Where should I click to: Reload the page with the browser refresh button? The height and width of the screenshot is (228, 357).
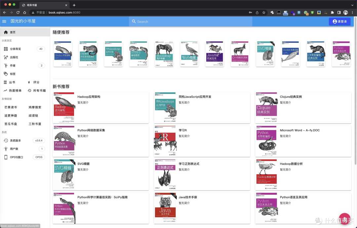(x=18, y=13)
